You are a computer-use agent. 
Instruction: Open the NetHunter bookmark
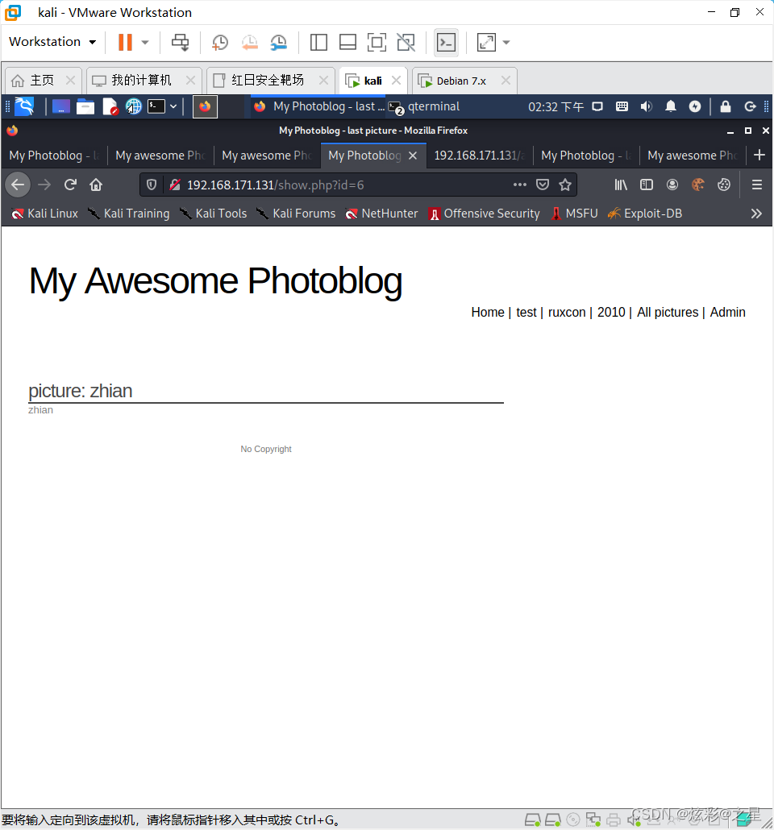coord(381,214)
